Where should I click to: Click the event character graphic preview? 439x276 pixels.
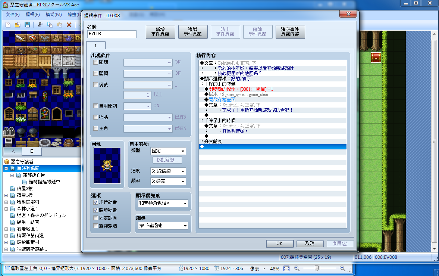[x=107, y=166]
